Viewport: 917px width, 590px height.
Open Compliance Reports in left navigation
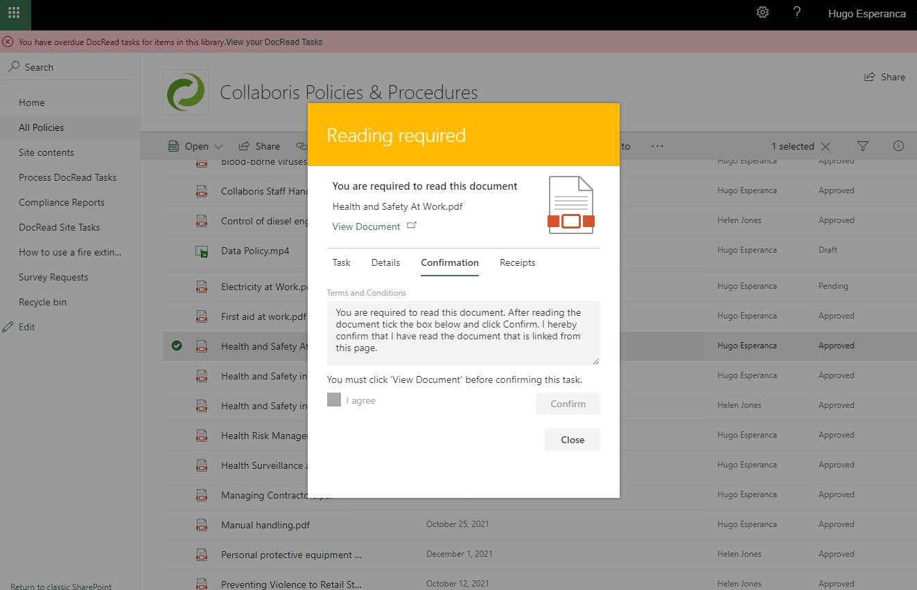point(62,202)
